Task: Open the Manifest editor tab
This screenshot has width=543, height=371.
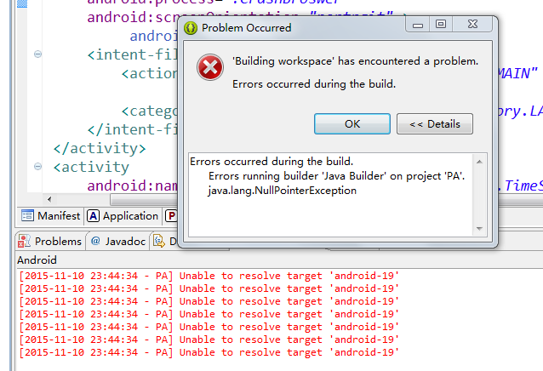Action: (x=50, y=216)
